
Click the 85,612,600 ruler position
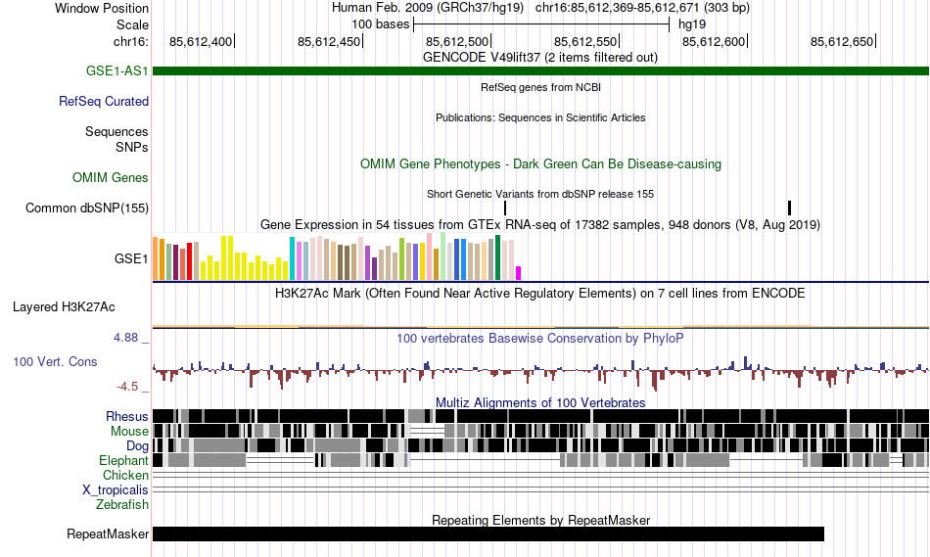coord(714,41)
